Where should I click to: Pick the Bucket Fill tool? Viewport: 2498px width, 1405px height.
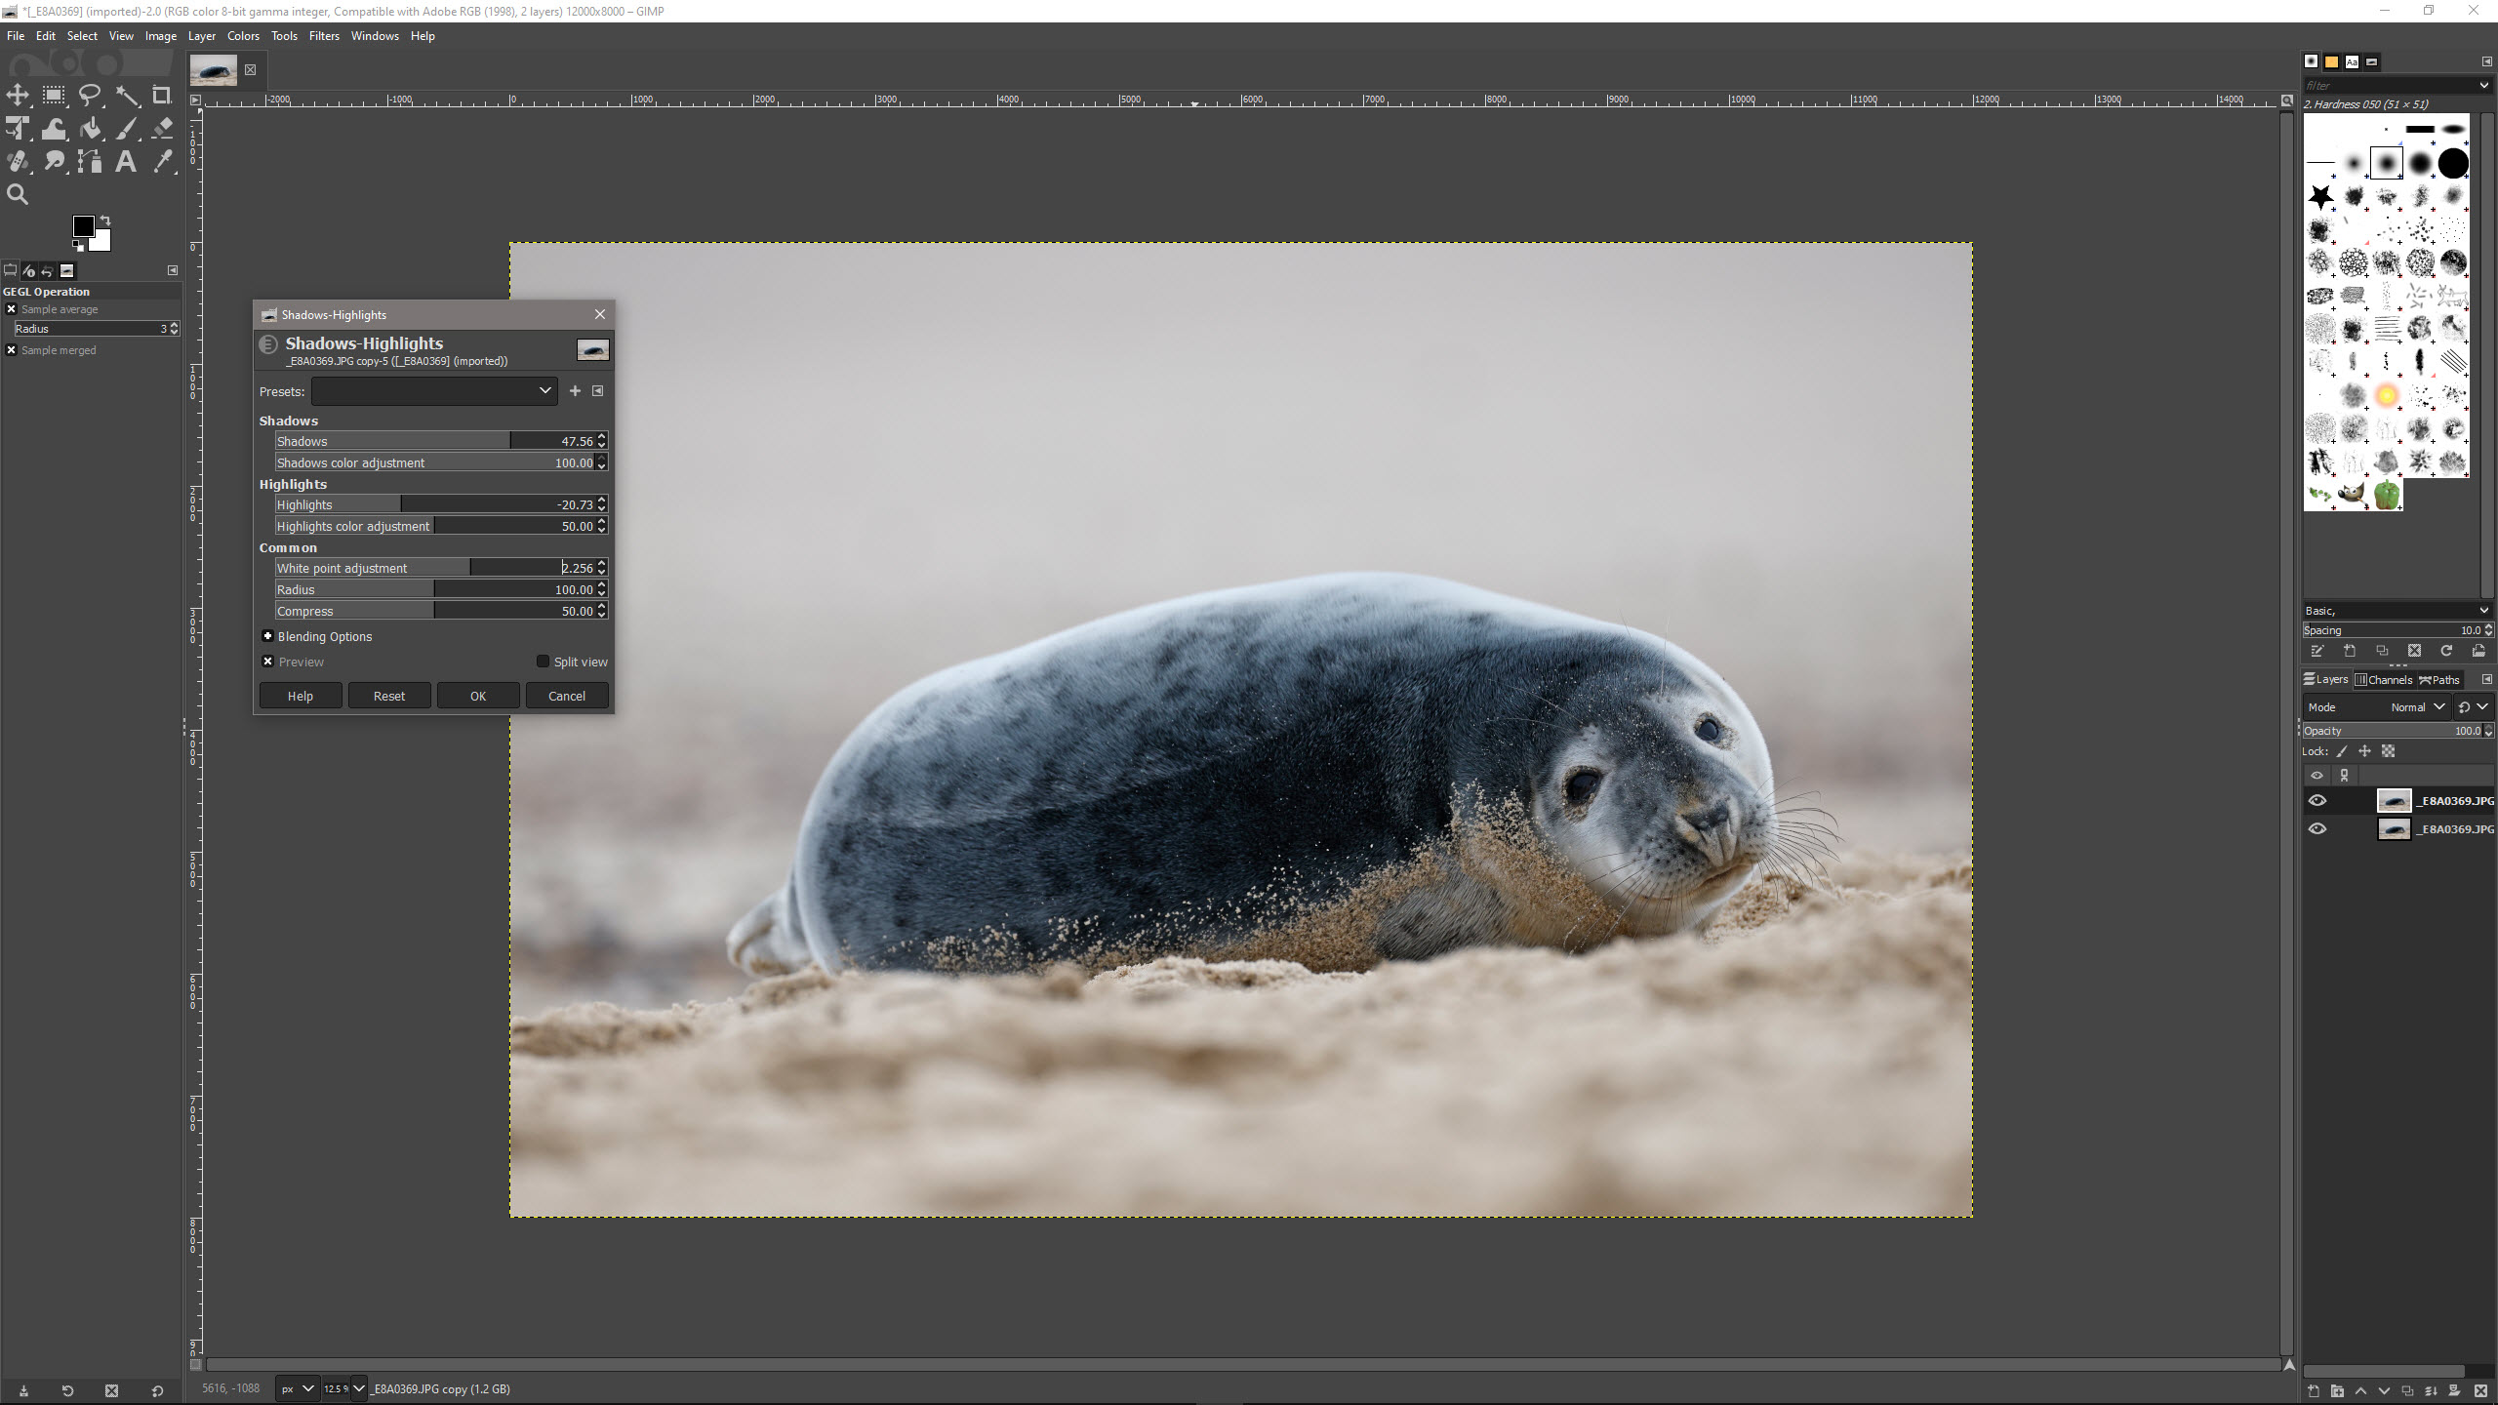click(x=91, y=129)
